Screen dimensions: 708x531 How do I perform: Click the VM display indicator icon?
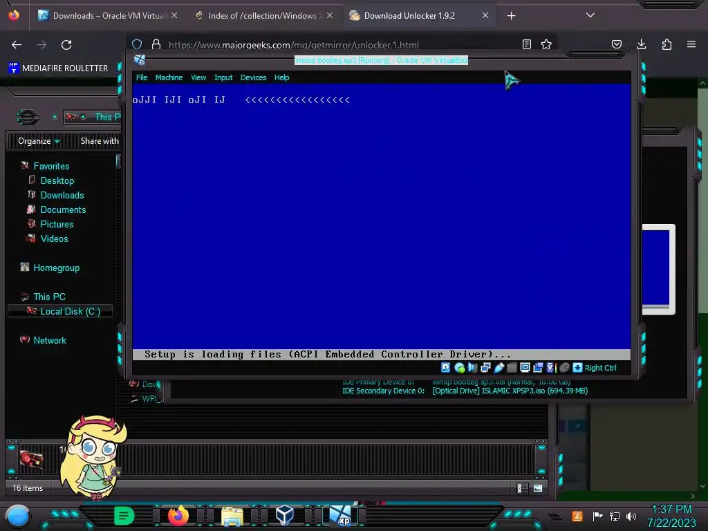(525, 368)
